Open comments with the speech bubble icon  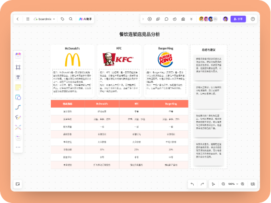point(166,19)
